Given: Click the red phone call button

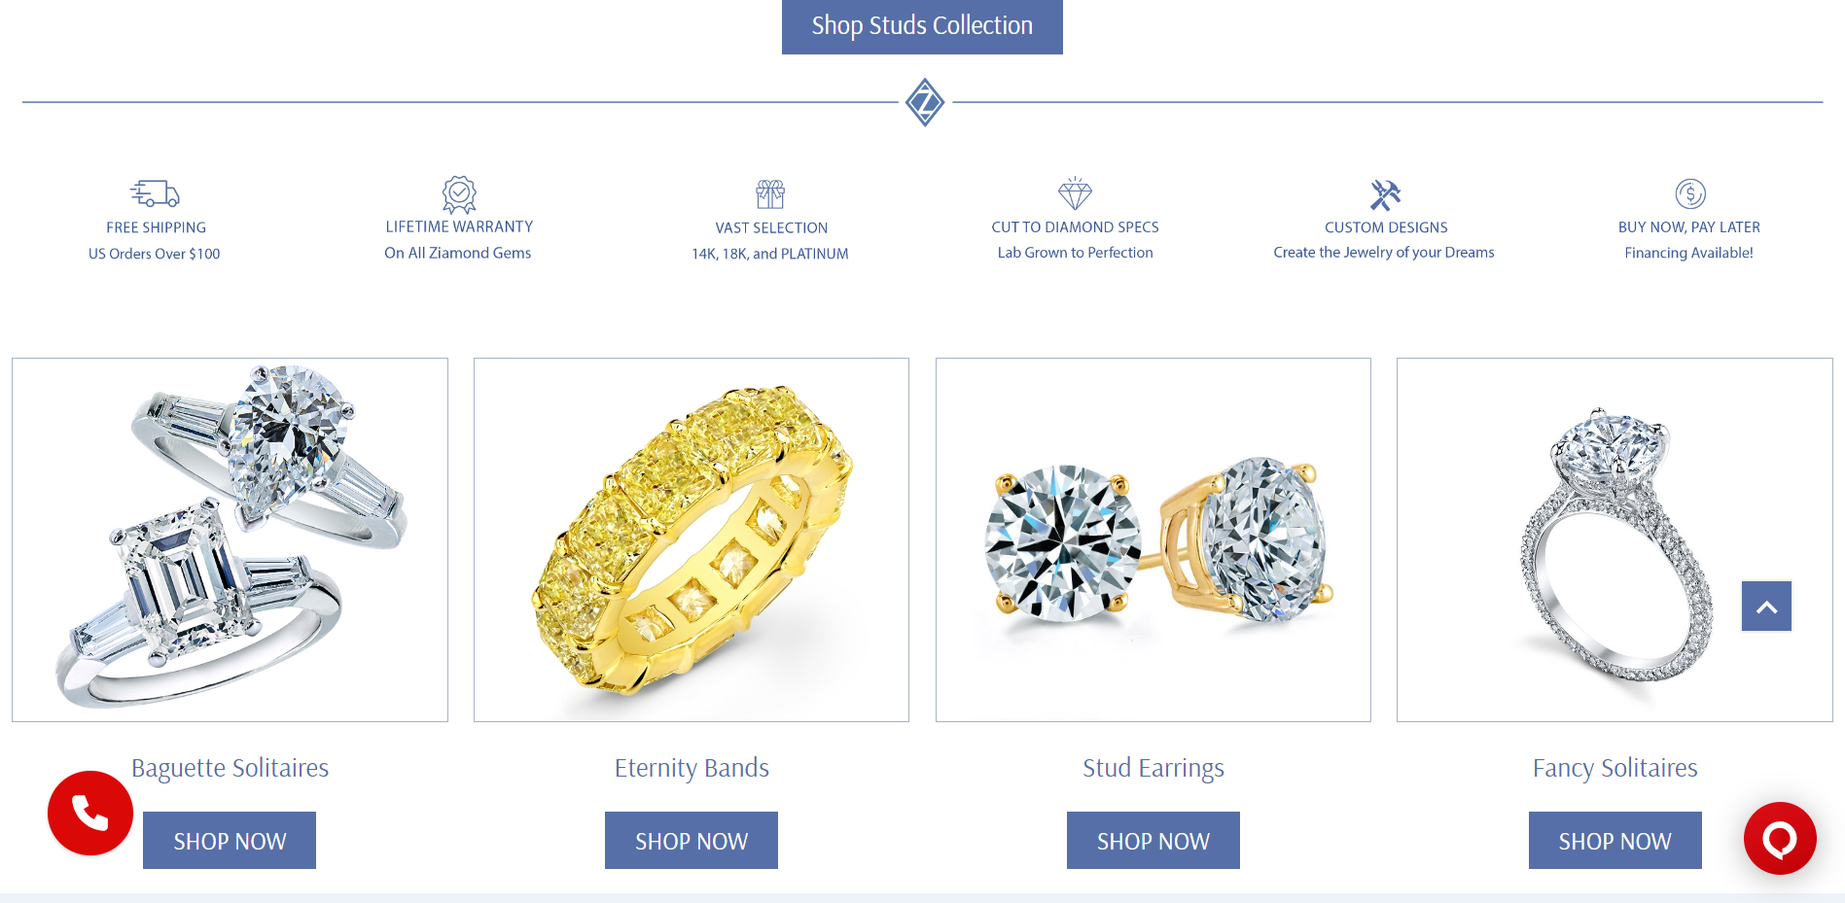Looking at the screenshot, I should pos(90,814).
